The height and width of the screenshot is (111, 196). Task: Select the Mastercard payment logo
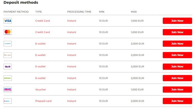point(8,32)
